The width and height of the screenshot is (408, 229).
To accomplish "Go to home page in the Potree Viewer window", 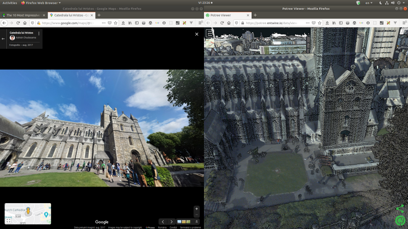I will coord(229,23).
